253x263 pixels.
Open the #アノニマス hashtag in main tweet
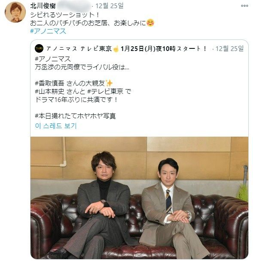[x=48, y=31]
